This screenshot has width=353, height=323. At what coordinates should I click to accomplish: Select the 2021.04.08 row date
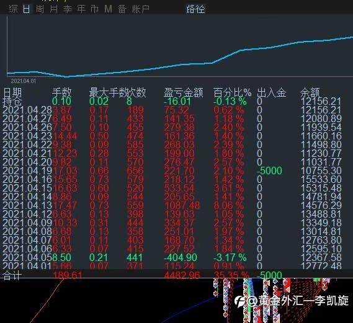coord(27,231)
